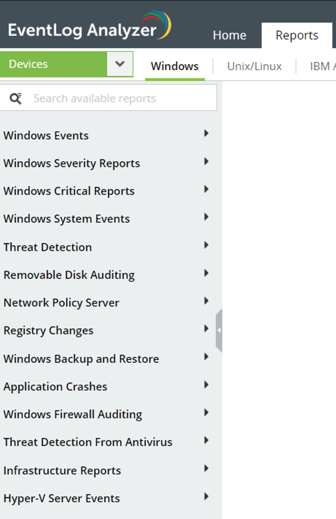The image size is (336, 519).
Task: Expand Windows Severity Reports
Action: [x=206, y=161]
